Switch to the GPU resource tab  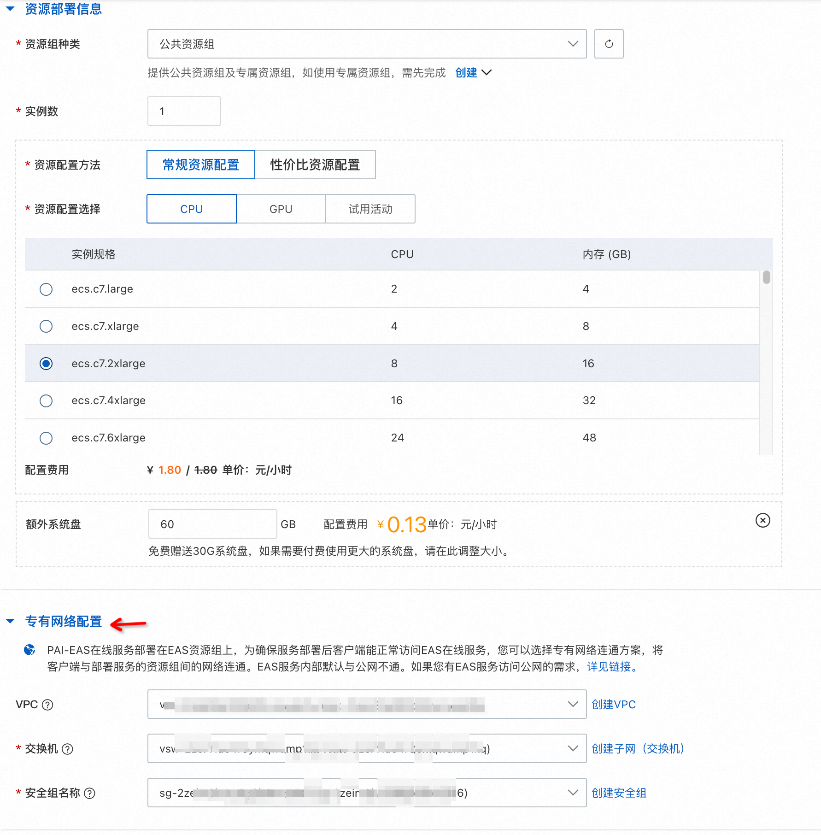pyautogui.click(x=281, y=209)
